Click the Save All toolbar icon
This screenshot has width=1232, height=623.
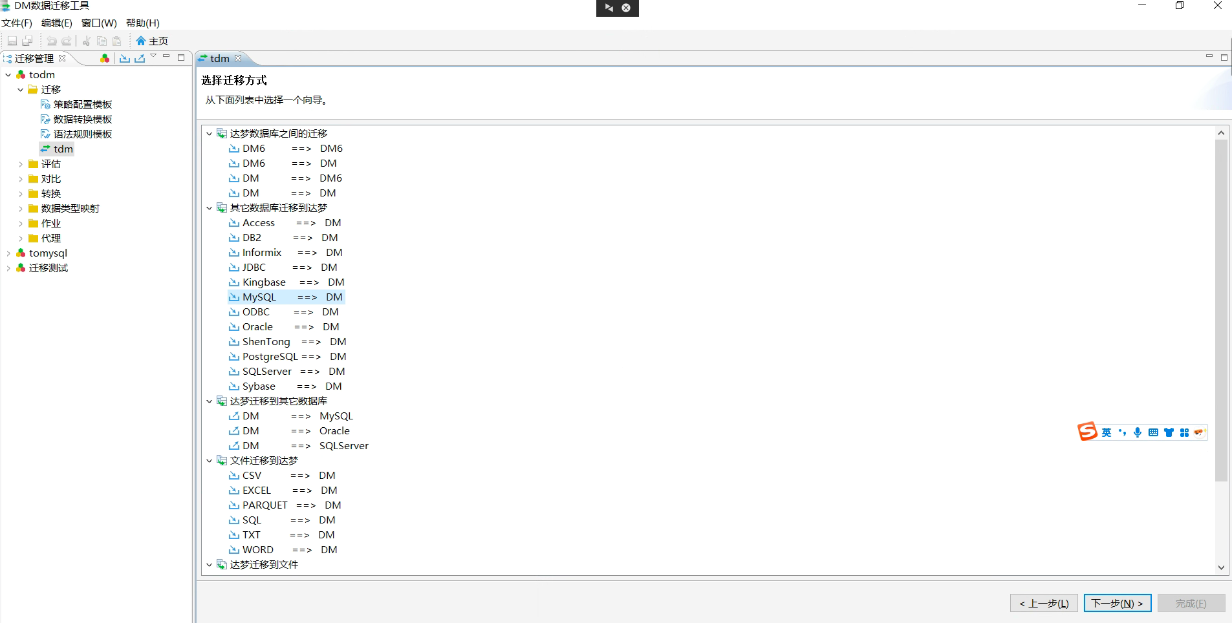tap(27, 41)
